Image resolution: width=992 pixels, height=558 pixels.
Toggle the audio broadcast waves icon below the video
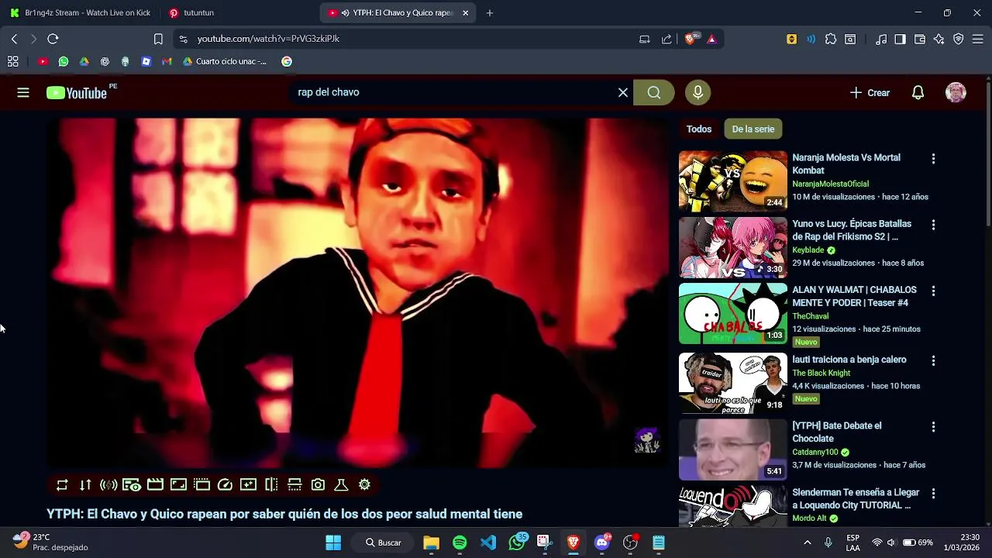tap(108, 485)
